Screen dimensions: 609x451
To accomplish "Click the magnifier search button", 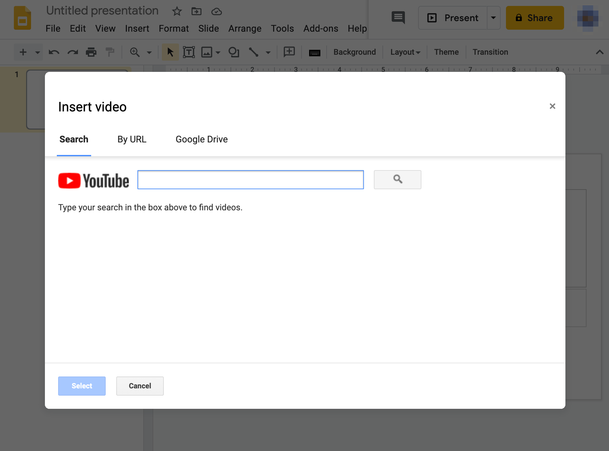I will tap(398, 180).
